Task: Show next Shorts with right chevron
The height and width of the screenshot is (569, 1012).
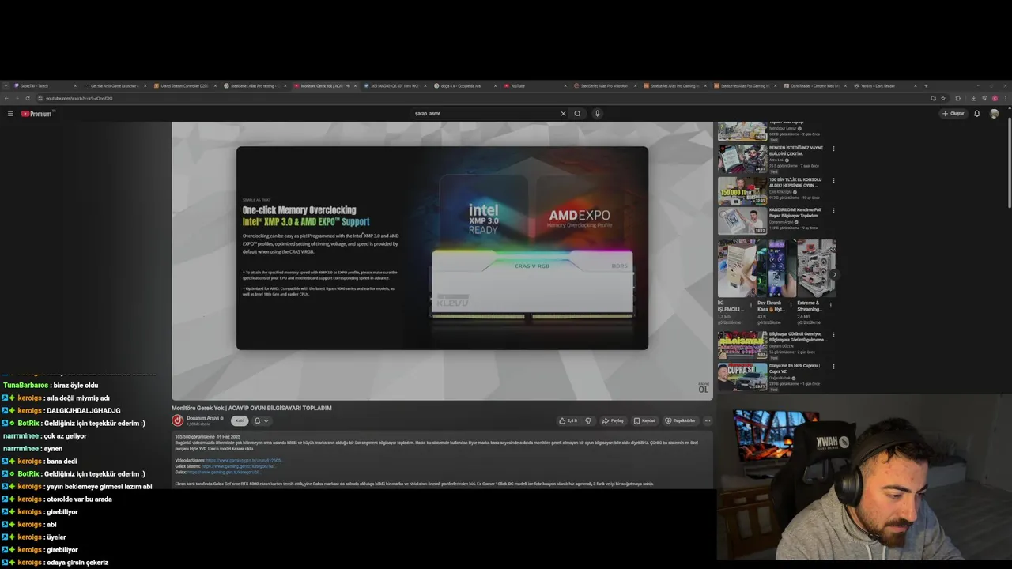Action: [x=834, y=274]
